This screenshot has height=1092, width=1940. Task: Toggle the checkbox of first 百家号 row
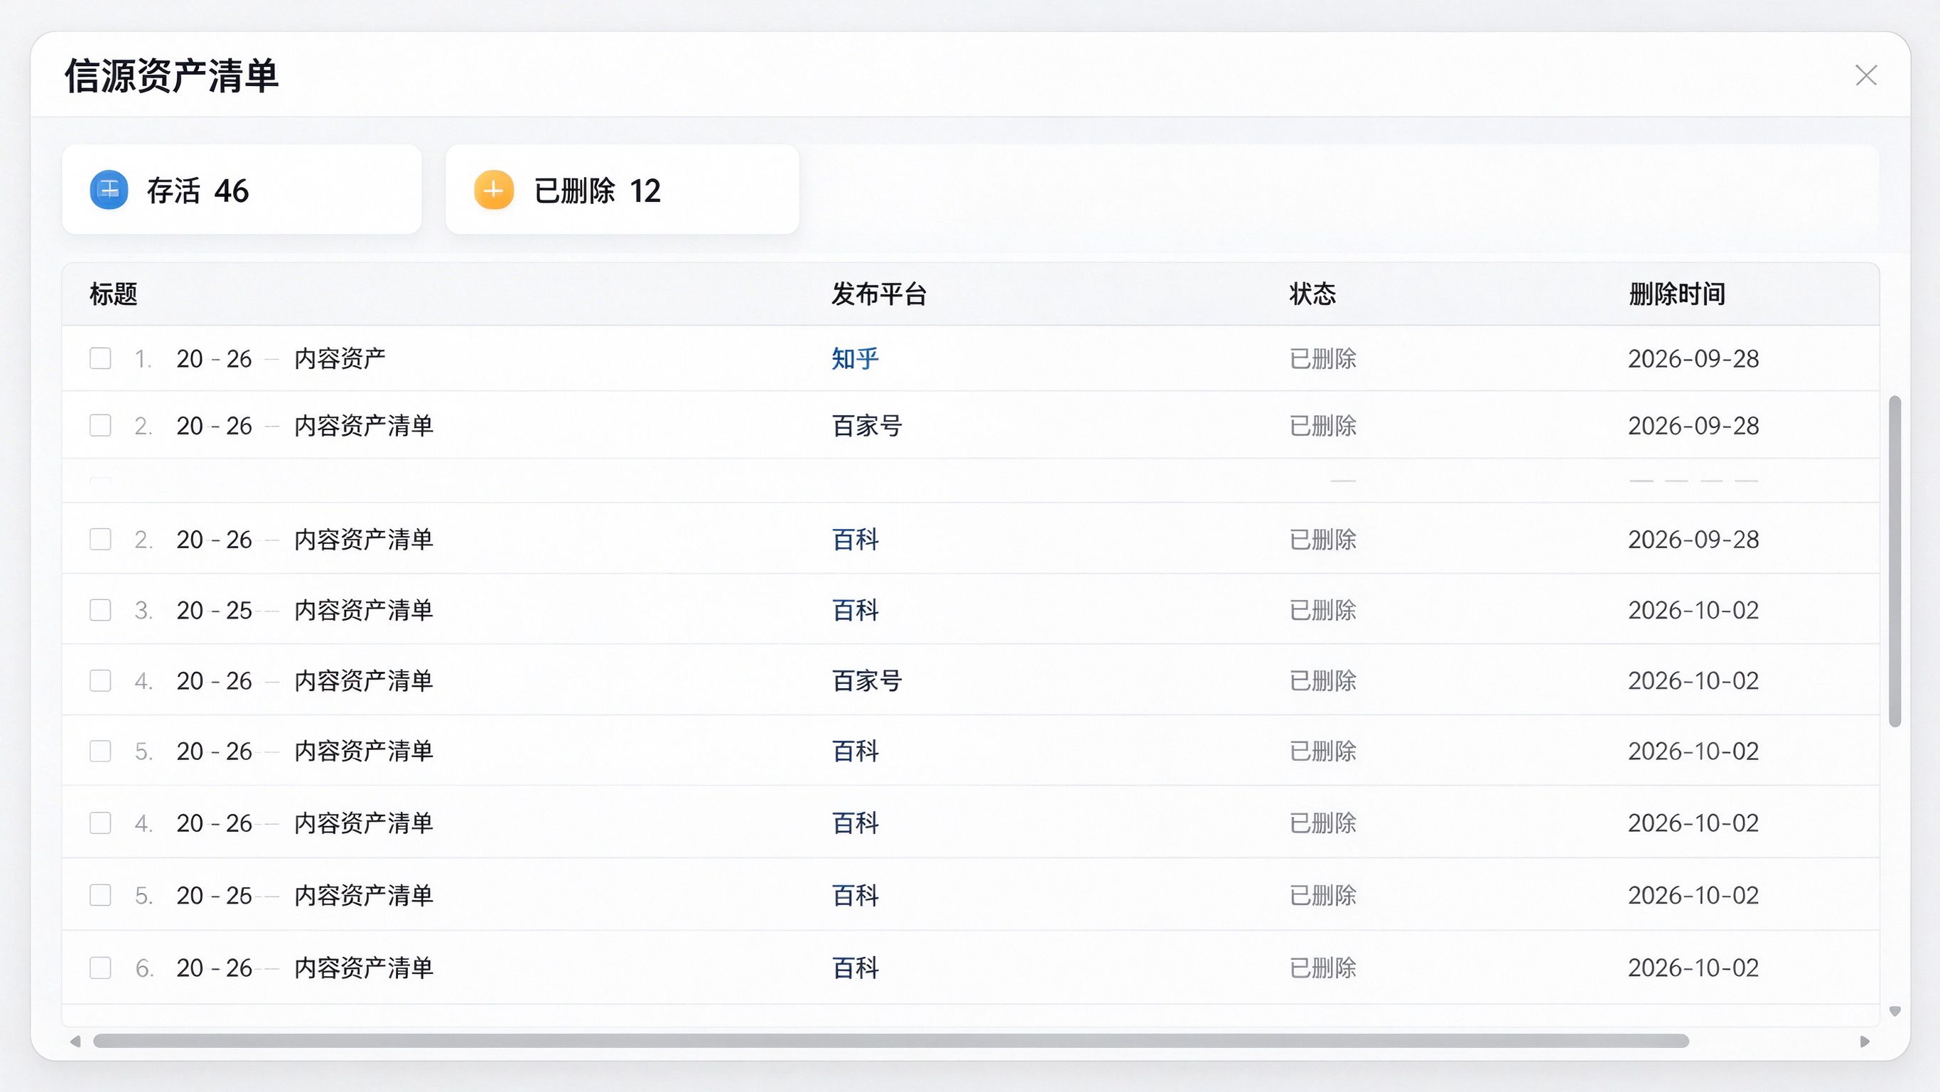click(x=100, y=425)
